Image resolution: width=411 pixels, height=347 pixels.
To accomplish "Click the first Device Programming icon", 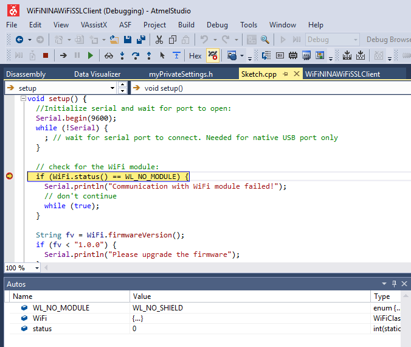I will click(347, 55).
